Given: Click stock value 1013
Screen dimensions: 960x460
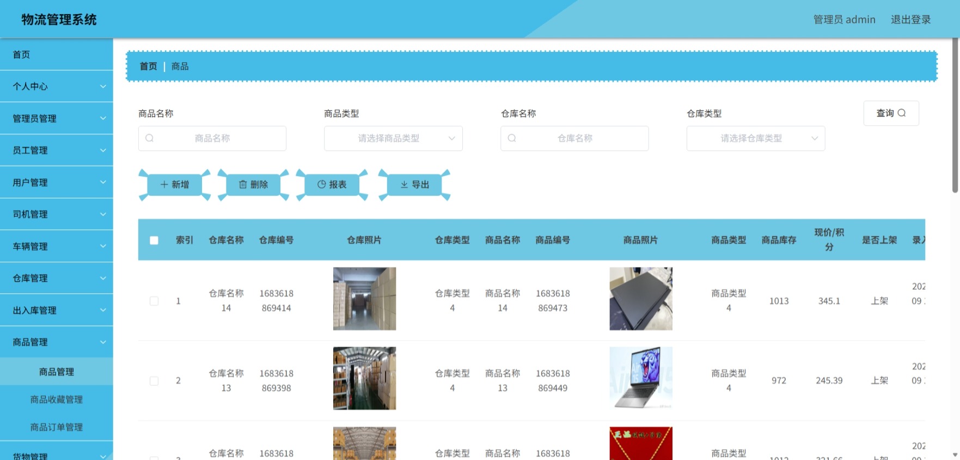Looking at the screenshot, I should (779, 301).
